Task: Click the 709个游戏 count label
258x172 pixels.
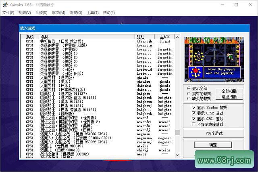Action: pos(214,133)
